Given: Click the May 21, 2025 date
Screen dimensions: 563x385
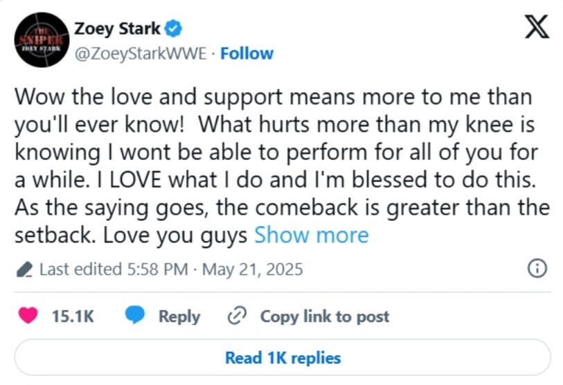Looking at the screenshot, I should tap(253, 269).
